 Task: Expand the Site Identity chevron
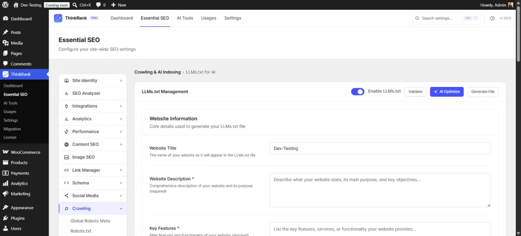click(x=121, y=80)
